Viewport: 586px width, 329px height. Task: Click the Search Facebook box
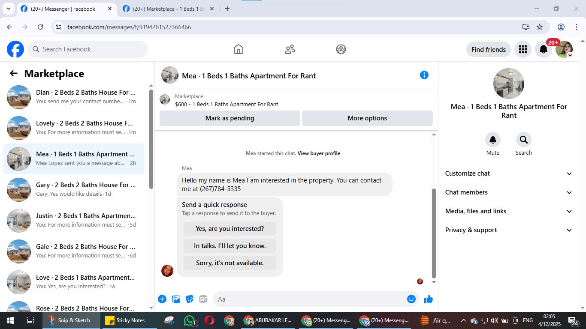pos(88,49)
